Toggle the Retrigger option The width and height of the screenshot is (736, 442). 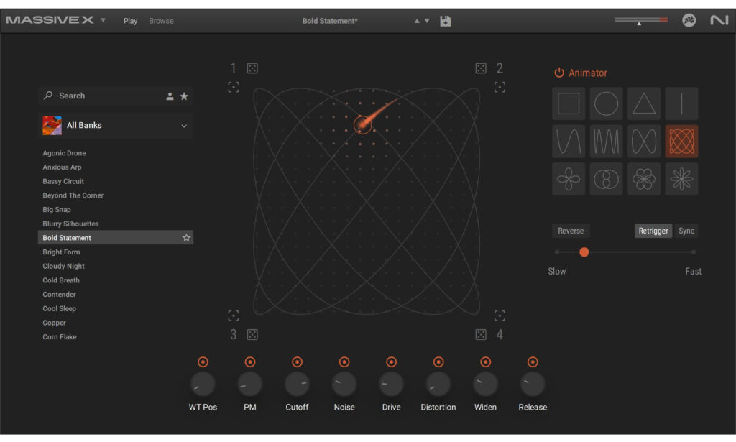click(x=653, y=231)
